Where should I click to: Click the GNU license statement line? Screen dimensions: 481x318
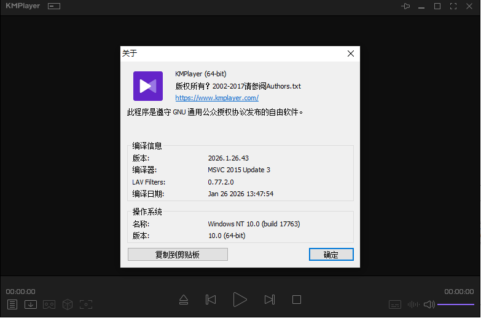coord(215,112)
